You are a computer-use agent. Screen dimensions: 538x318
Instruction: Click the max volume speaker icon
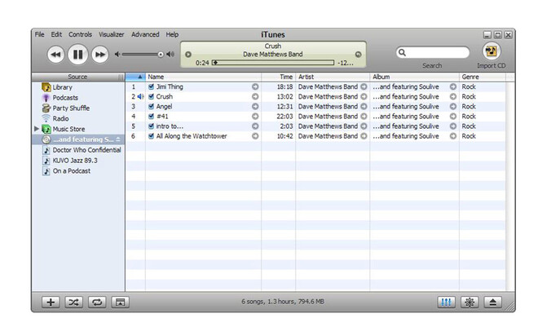pyautogui.click(x=170, y=54)
